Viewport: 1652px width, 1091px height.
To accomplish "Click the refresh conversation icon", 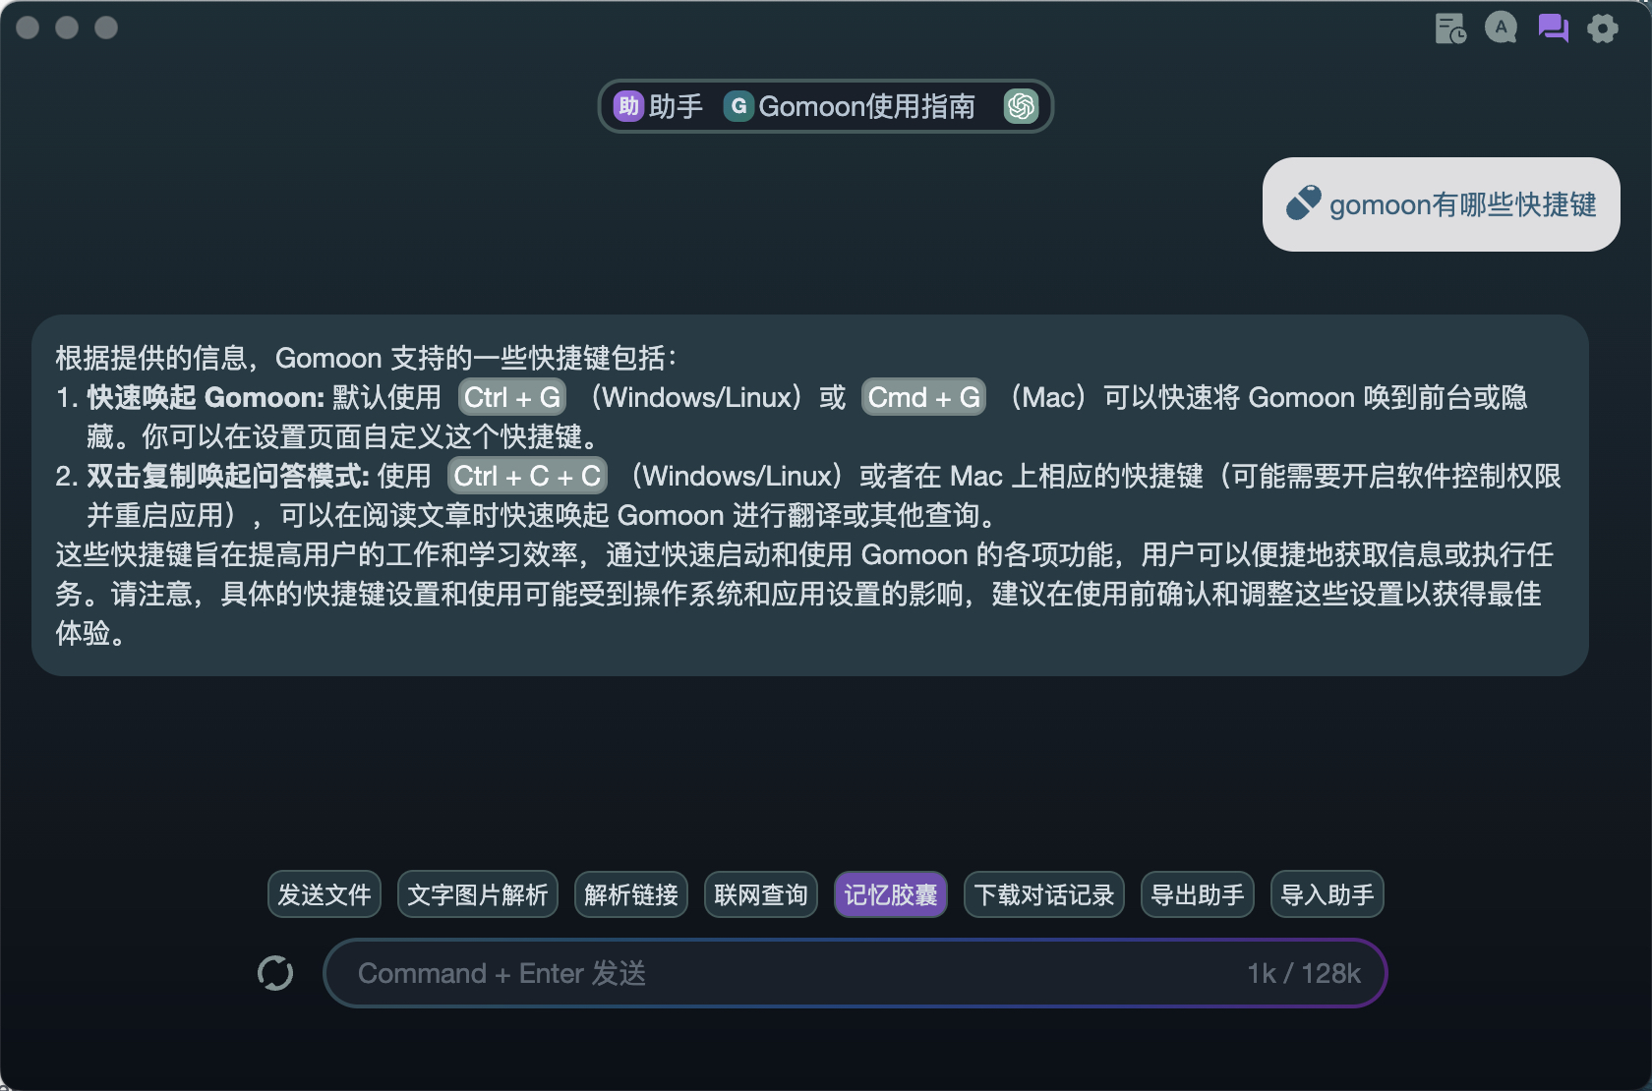I will [275, 973].
